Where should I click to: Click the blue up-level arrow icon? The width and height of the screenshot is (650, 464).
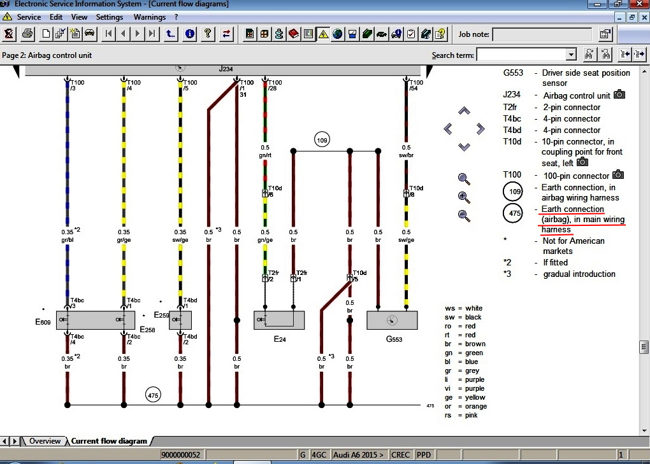pyautogui.click(x=170, y=34)
